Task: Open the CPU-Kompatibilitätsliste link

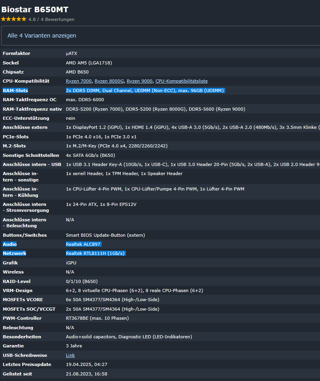Action: click(182, 81)
